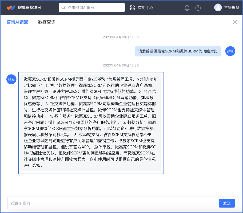The width and height of the screenshot is (243, 213).
Task: Click the AI's feature comparison reply
Action: pyautogui.click(x=91, y=122)
